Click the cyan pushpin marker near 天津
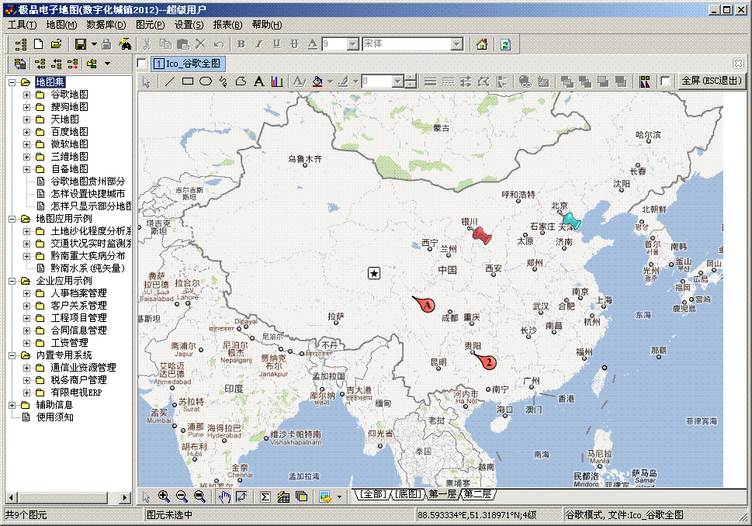The height and width of the screenshot is (526, 752). pyautogui.click(x=571, y=221)
